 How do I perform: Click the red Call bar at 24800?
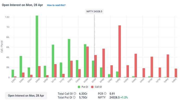[168, 66]
